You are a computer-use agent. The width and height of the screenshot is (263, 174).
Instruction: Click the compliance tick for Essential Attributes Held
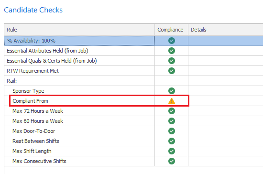click(x=171, y=51)
